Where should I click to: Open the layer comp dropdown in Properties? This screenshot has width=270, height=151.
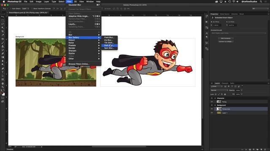(x=238, y=33)
